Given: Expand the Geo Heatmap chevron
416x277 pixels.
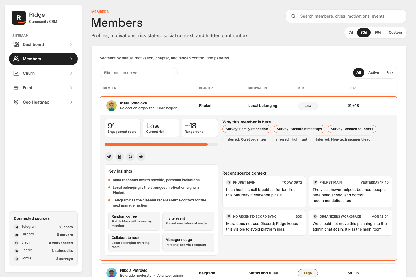Looking at the screenshot, I should coord(71,102).
